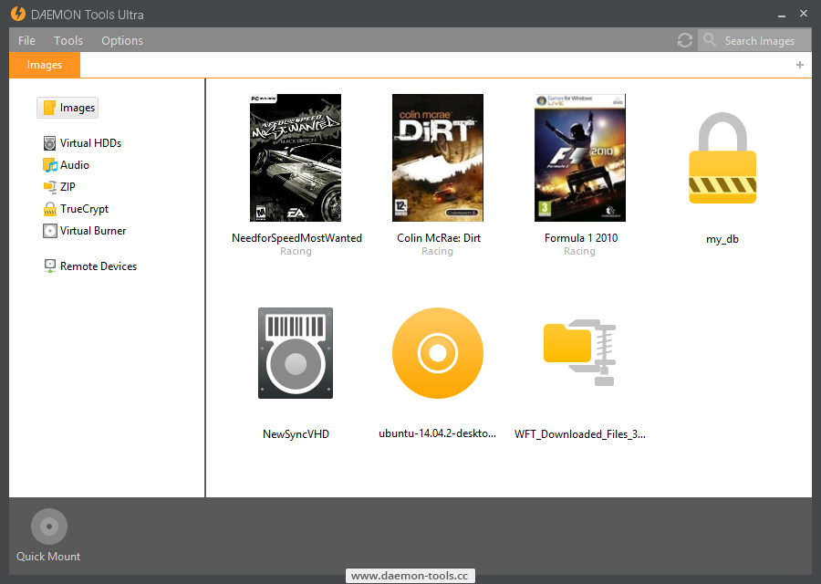Click the Remote Devices sidebar icon
821x584 pixels.
pyautogui.click(x=50, y=266)
